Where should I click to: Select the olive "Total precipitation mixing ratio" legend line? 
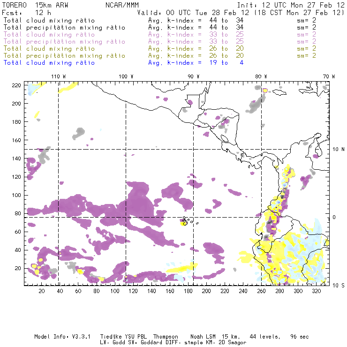pos(64,55)
